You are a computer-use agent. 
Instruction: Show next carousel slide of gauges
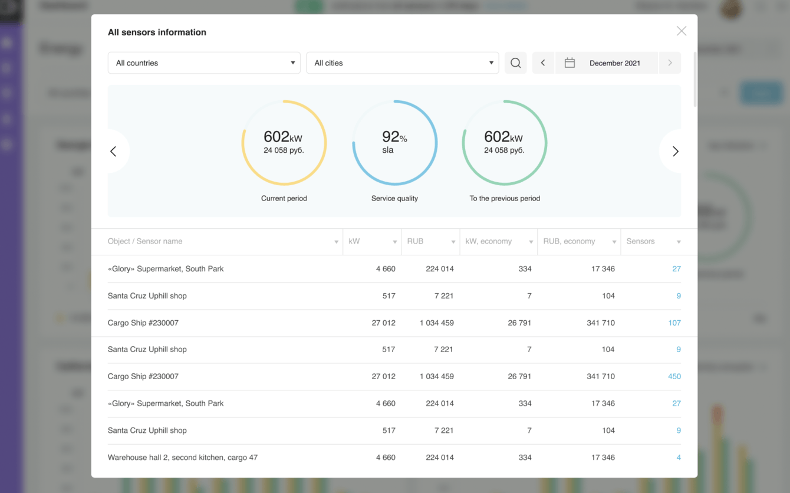pos(675,152)
